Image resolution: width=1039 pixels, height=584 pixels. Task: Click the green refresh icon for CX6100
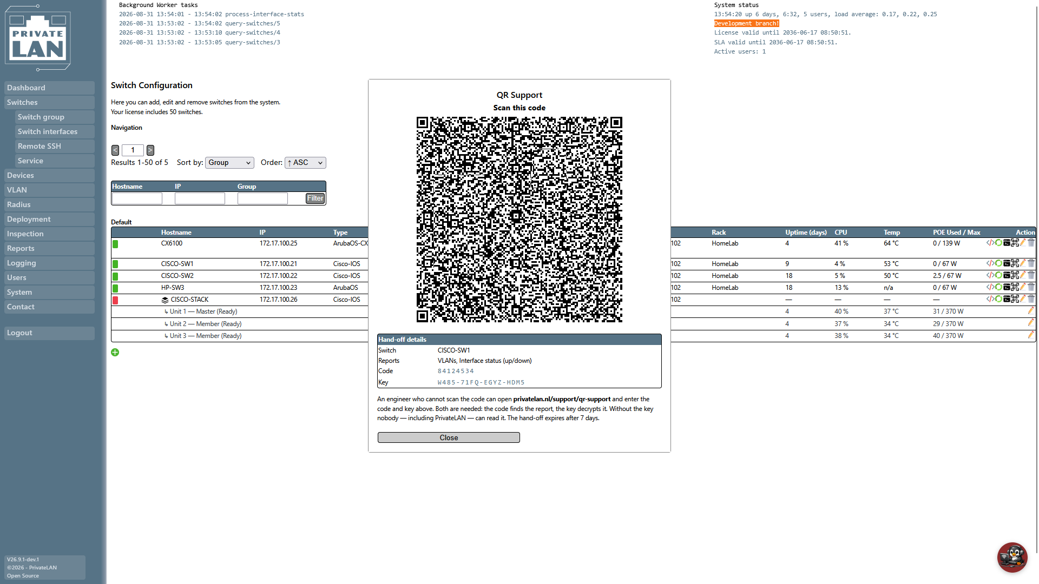coord(998,243)
